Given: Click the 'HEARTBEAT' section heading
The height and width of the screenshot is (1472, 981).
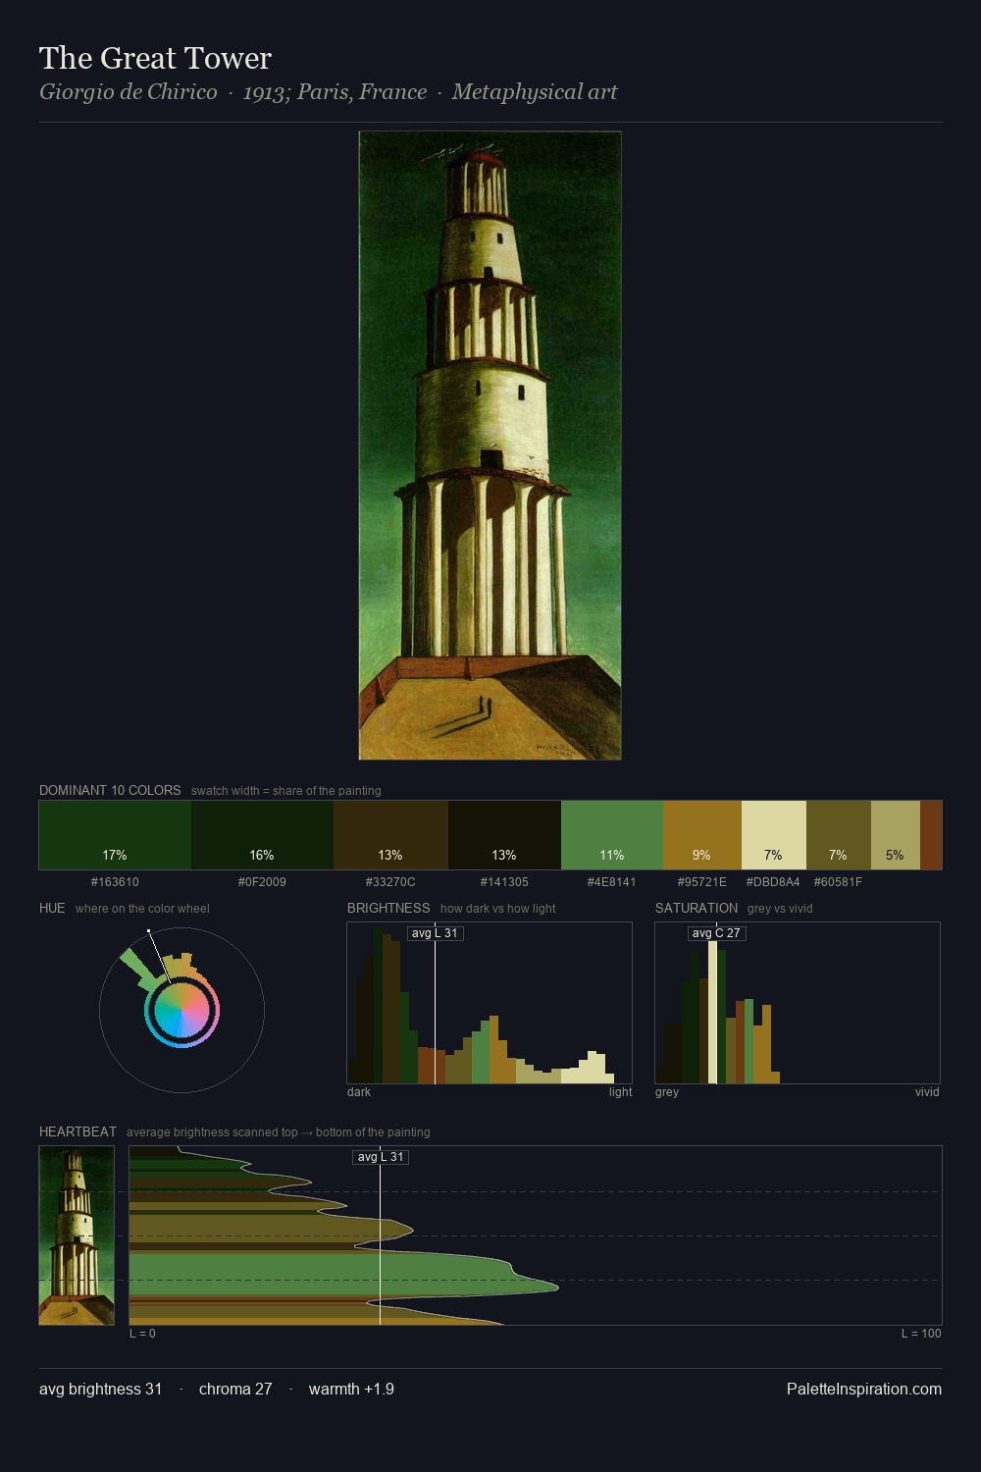Looking at the screenshot, I should (77, 1131).
